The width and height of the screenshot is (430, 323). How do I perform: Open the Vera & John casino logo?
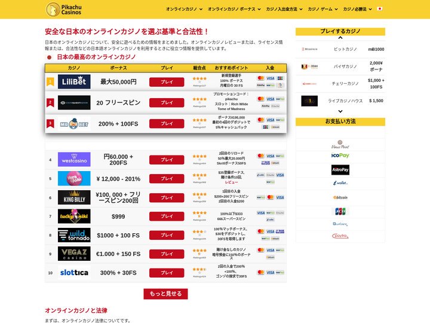pyautogui.click(x=74, y=178)
